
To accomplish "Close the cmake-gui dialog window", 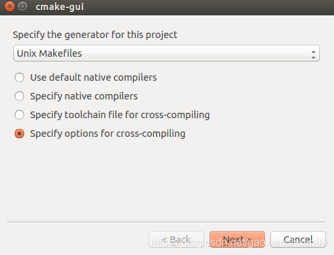I will [x=9, y=7].
